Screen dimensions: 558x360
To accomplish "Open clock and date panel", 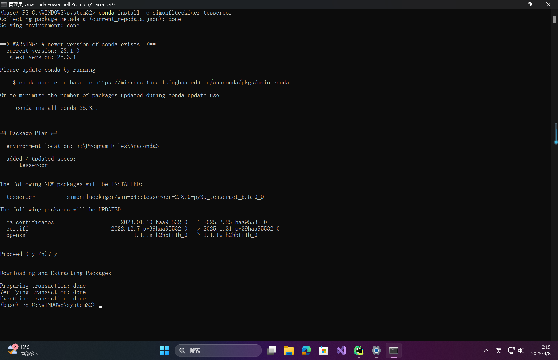I will click(x=541, y=350).
